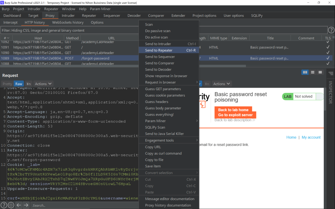Open the Decoder tab
This screenshot has width=335, height=209.
[x=134, y=16]
